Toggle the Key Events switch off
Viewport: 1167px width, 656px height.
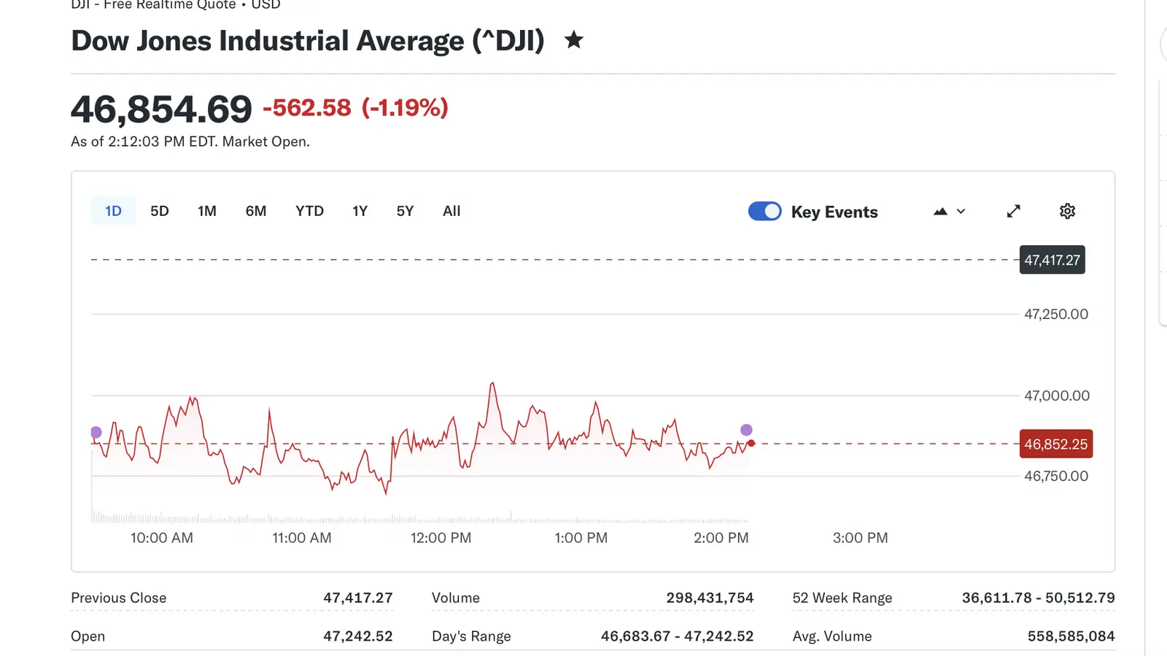point(764,212)
